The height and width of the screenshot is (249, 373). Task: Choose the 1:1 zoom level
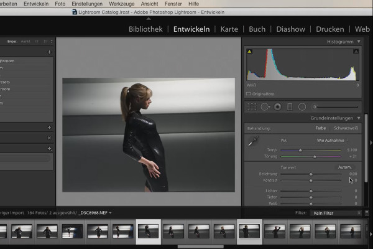click(37, 42)
